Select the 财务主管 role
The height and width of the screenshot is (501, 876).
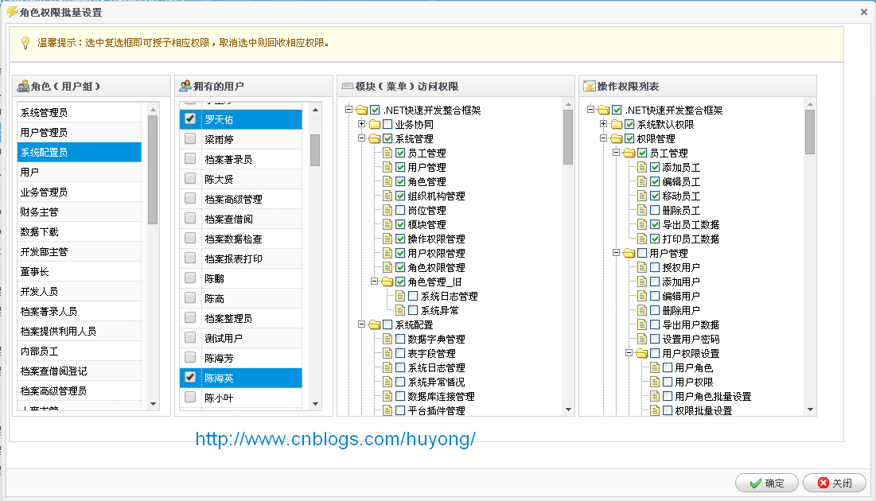click(80, 212)
